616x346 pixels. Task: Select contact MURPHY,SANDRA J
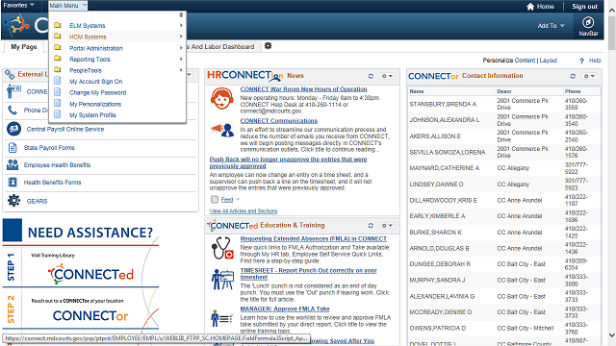click(437, 280)
